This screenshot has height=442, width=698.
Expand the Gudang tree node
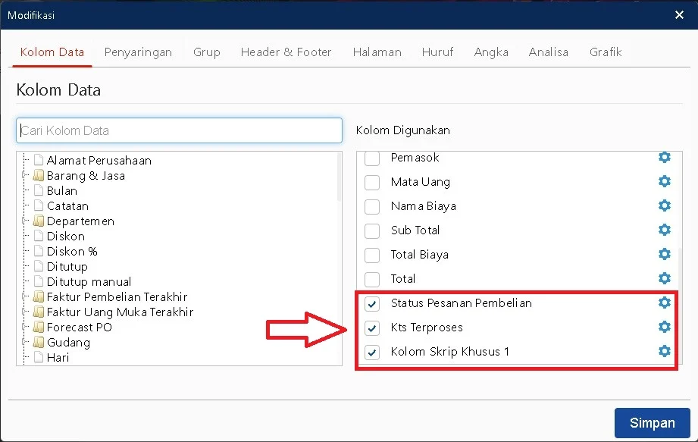(24, 342)
